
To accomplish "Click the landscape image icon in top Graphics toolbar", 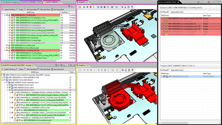I will 117,7.
